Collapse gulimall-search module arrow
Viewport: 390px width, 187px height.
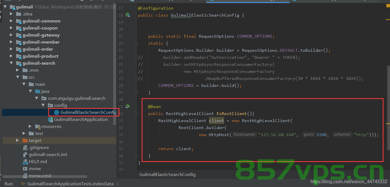12,63
